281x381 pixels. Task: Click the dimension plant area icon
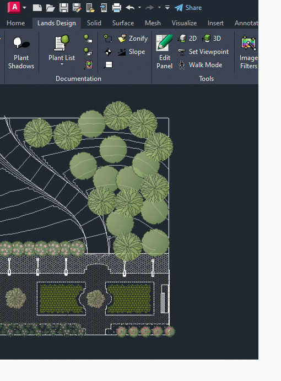coord(108,39)
